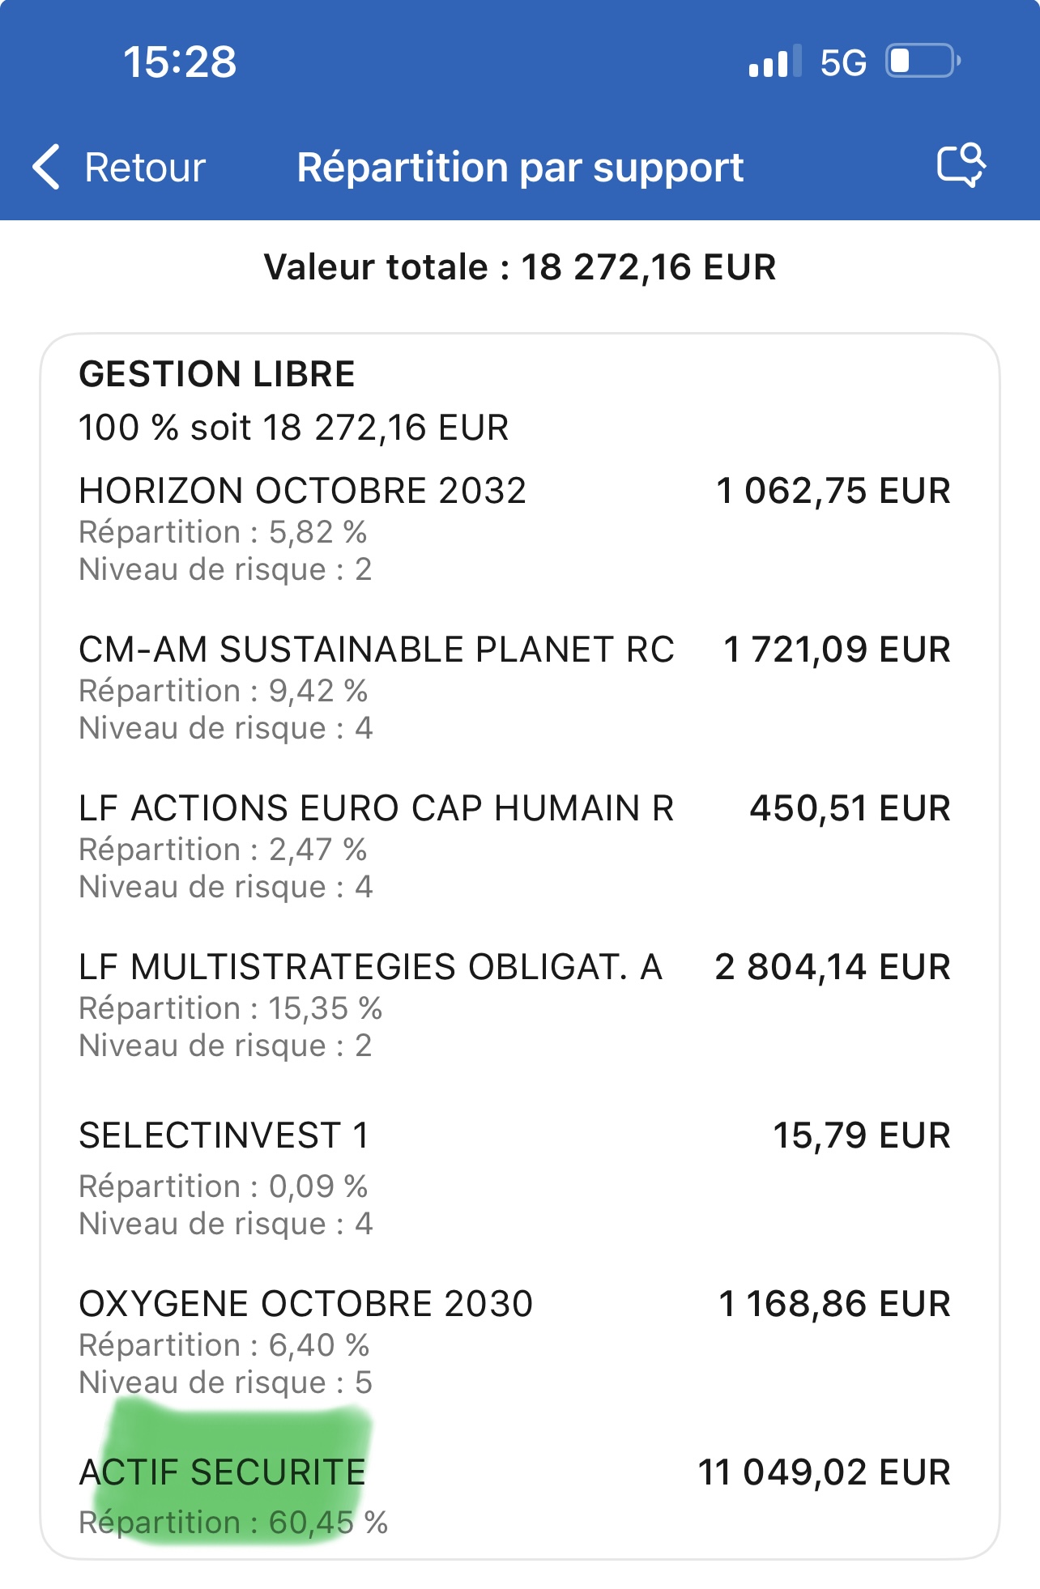Tap the cellular signal bars icon
The height and width of the screenshot is (1589, 1040).
(x=774, y=62)
